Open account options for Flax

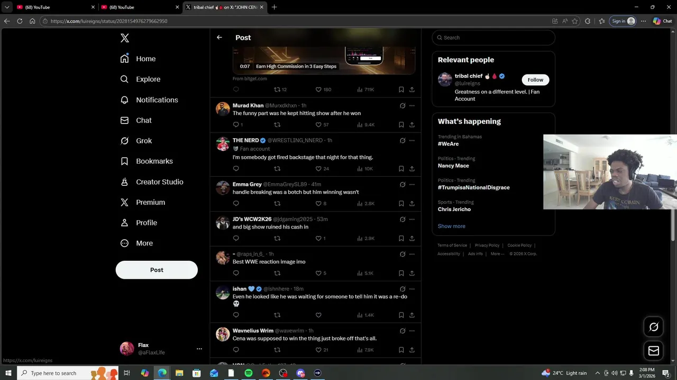(x=199, y=349)
